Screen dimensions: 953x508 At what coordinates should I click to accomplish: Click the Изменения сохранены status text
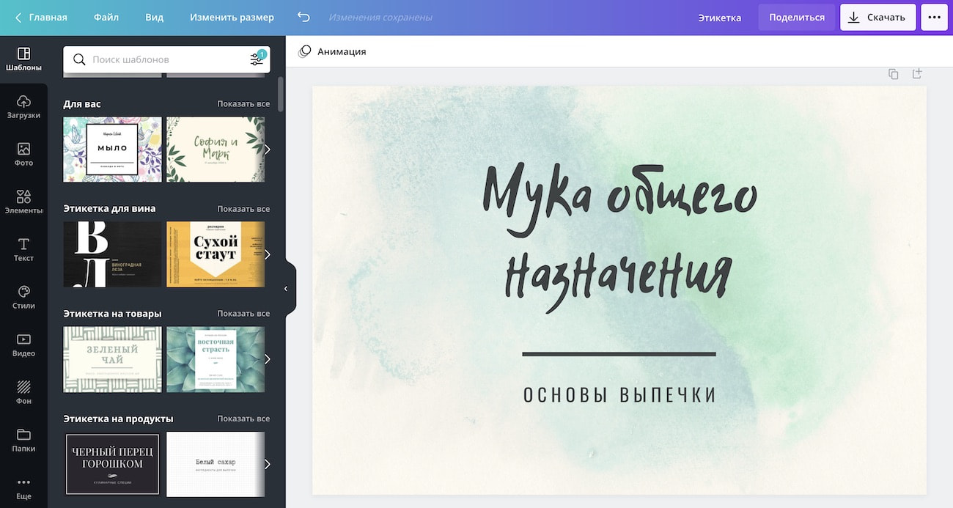(380, 17)
